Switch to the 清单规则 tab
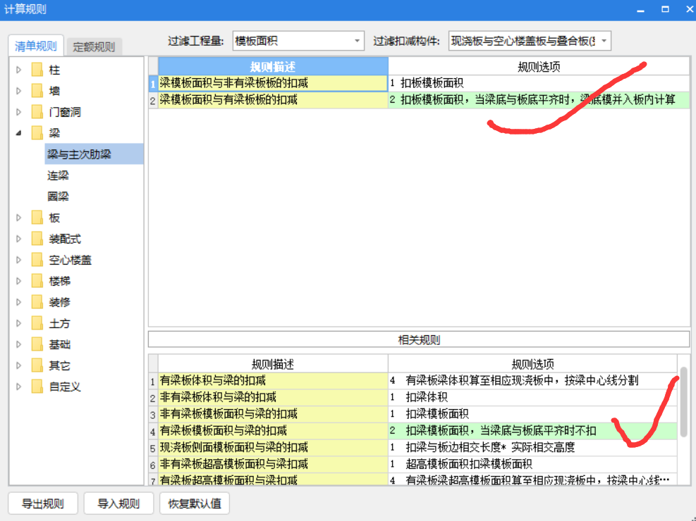Screen dimensions: 696x521 pyautogui.click(x=36, y=46)
